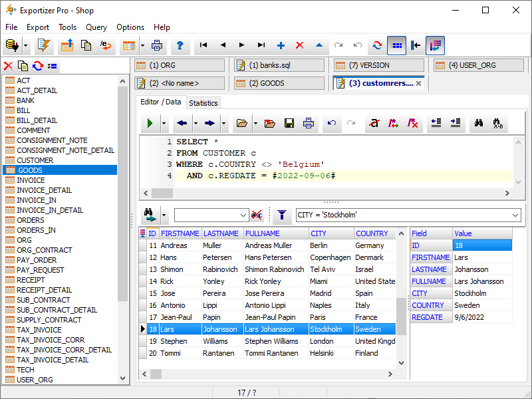Switch to Statistics tab
This screenshot has width=532, height=399.
pos(203,103)
